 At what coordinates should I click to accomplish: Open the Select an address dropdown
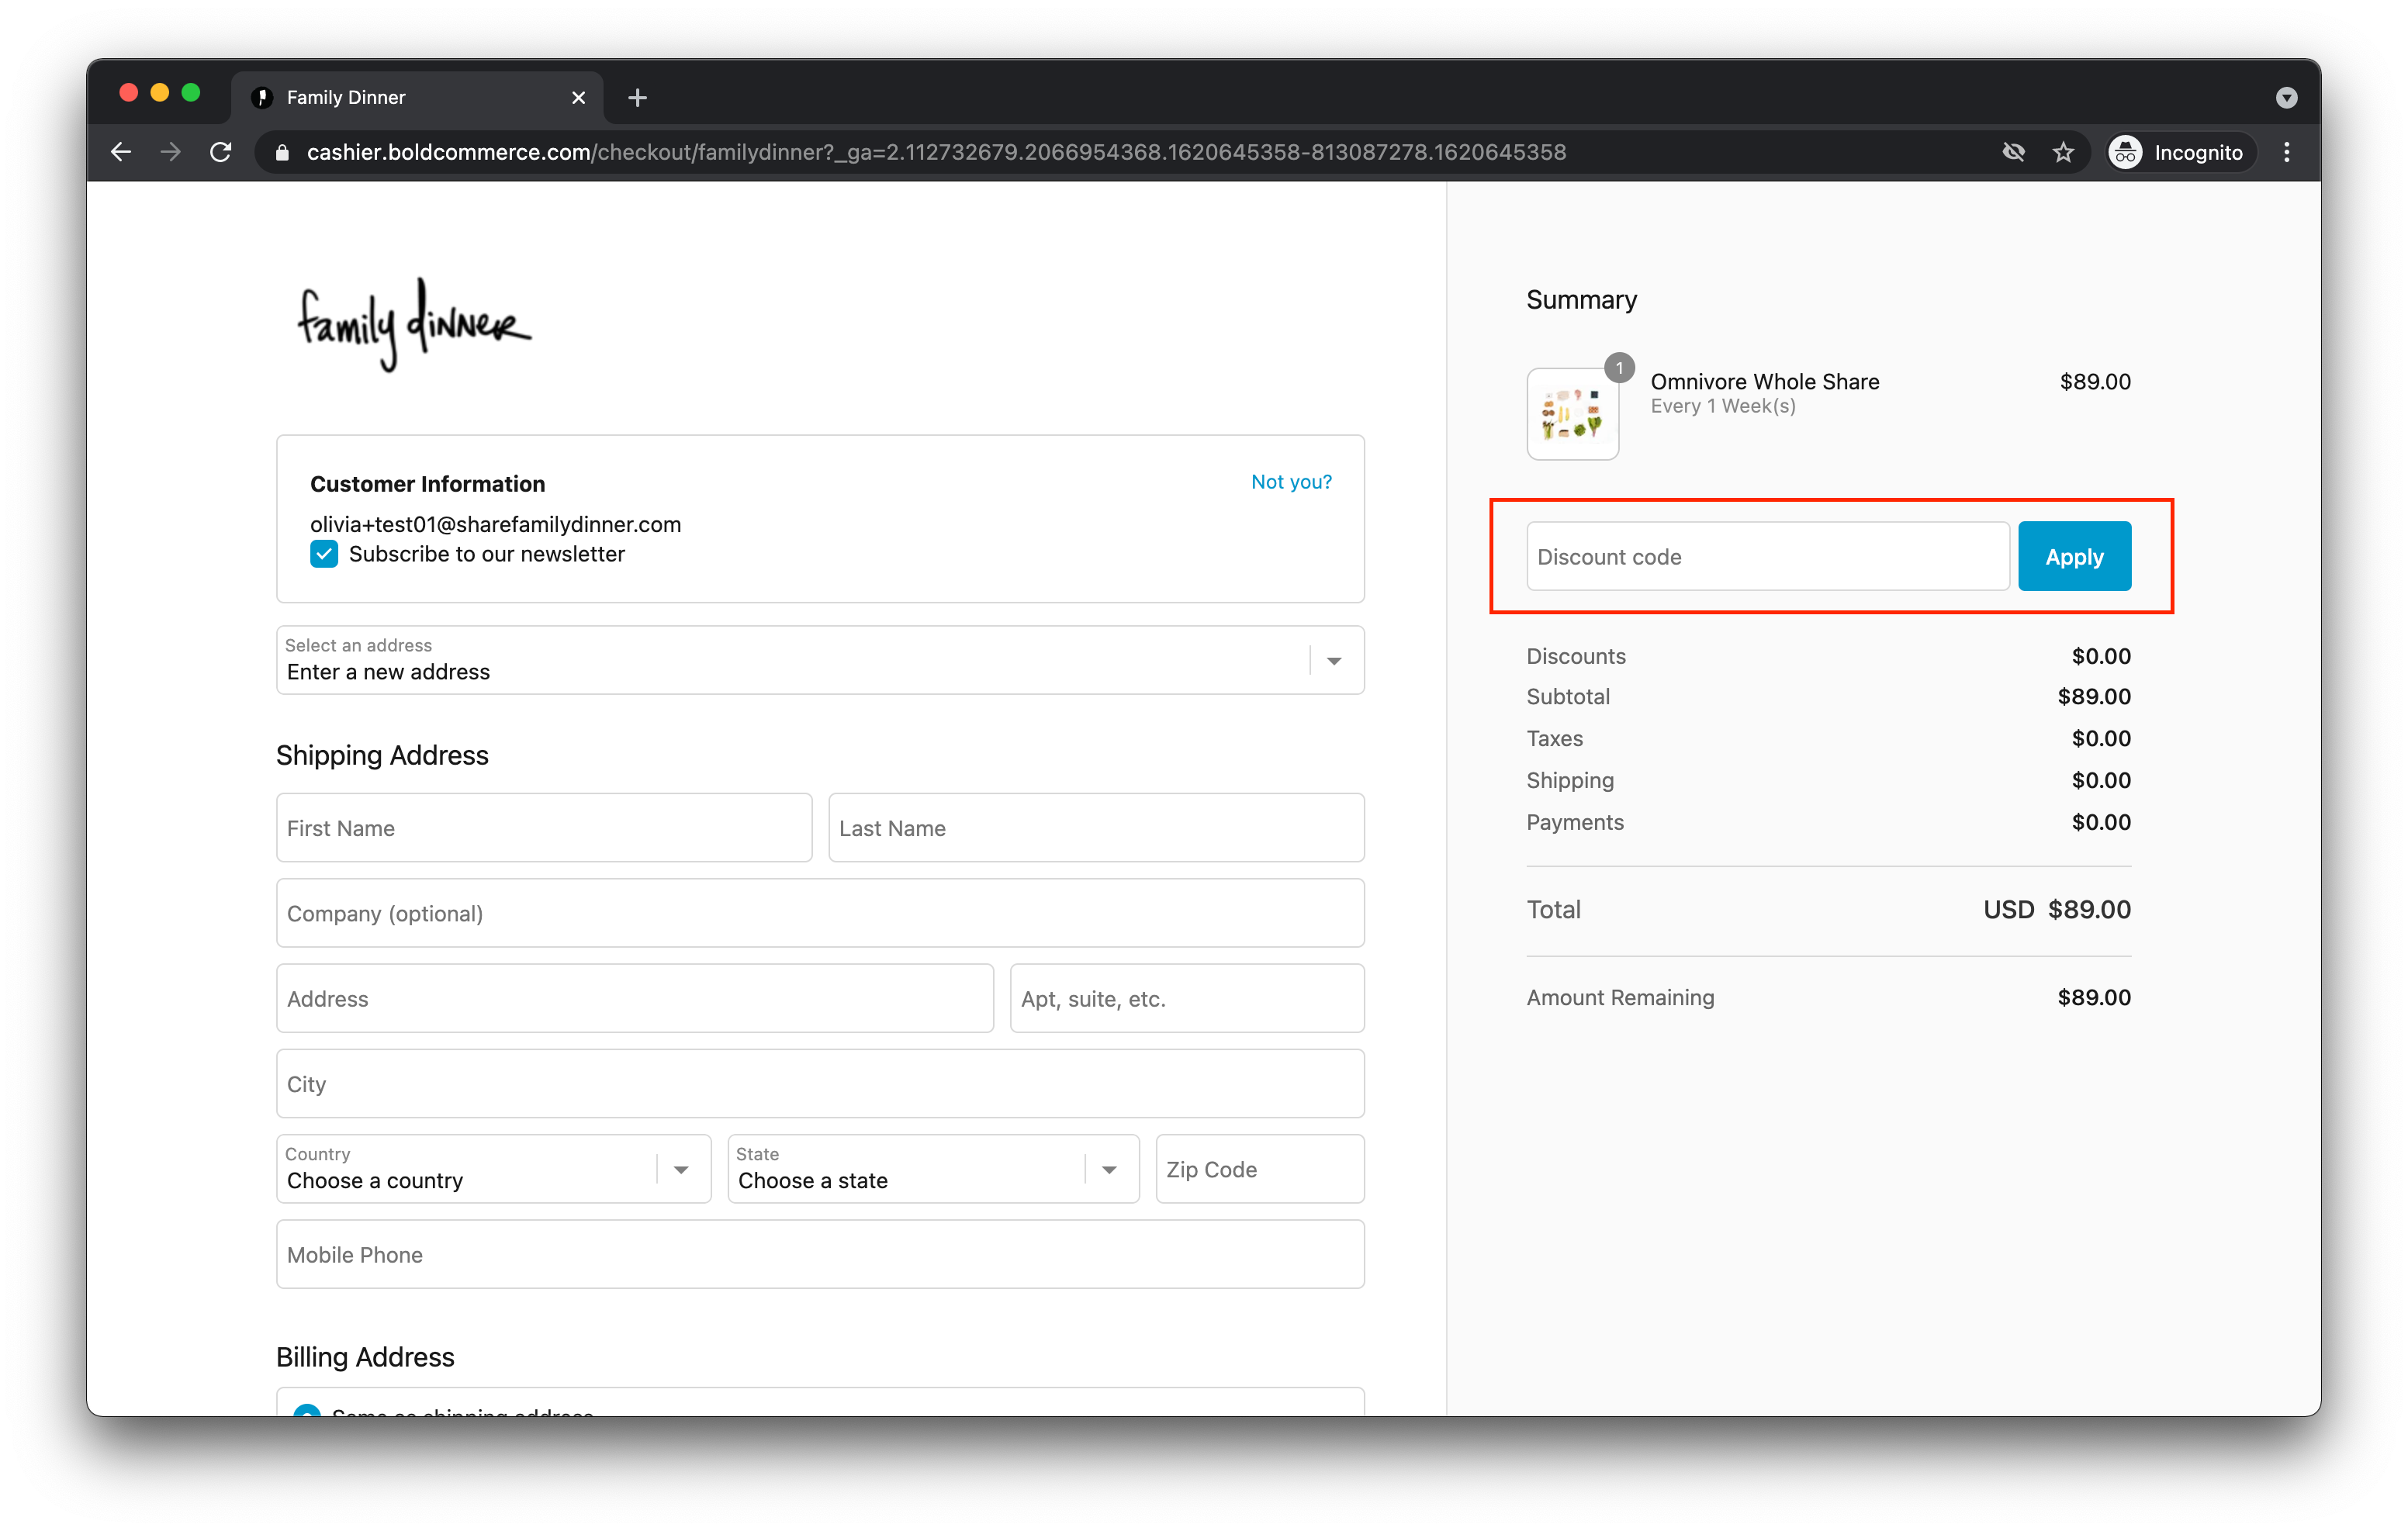coord(820,660)
